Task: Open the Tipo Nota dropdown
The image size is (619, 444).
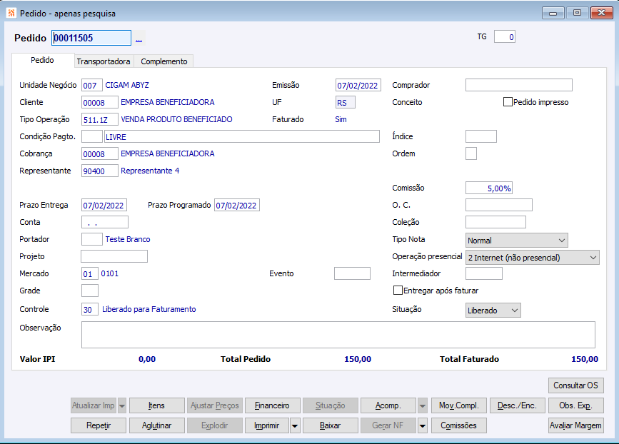Action: pyautogui.click(x=516, y=241)
